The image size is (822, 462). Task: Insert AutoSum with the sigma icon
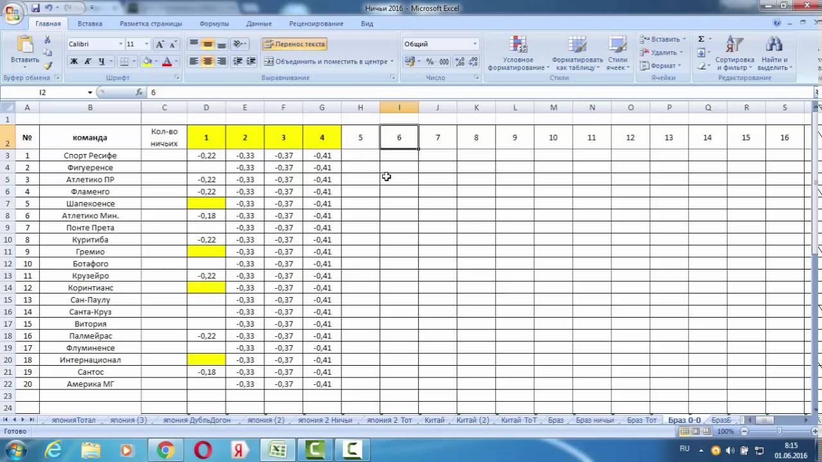tap(701, 39)
